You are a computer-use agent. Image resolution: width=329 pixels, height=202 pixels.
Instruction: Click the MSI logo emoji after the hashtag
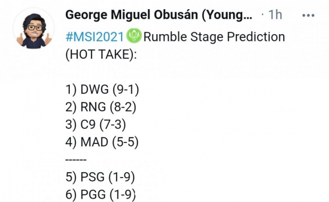[134, 36]
